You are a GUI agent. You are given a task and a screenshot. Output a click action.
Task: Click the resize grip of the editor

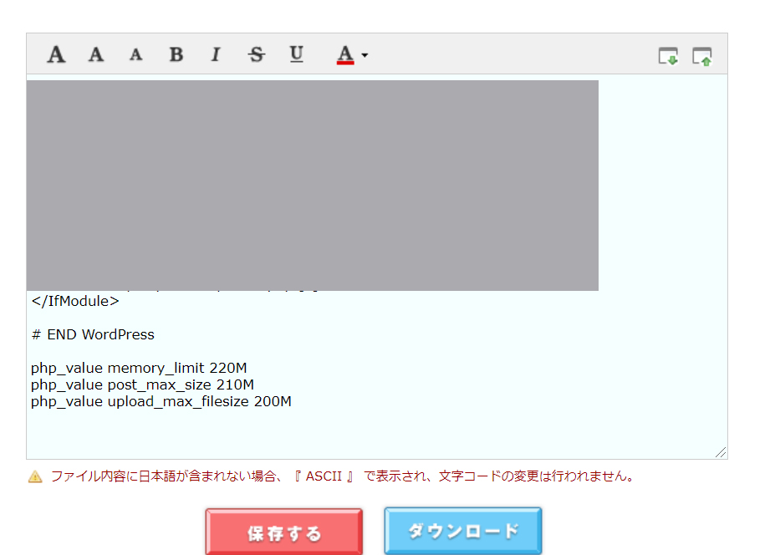720,452
